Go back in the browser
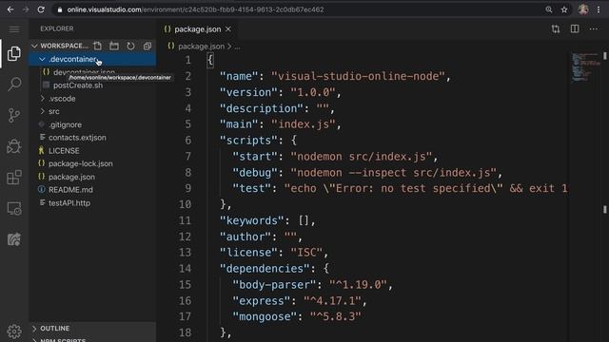This screenshot has height=342, width=609. tap(10, 9)
